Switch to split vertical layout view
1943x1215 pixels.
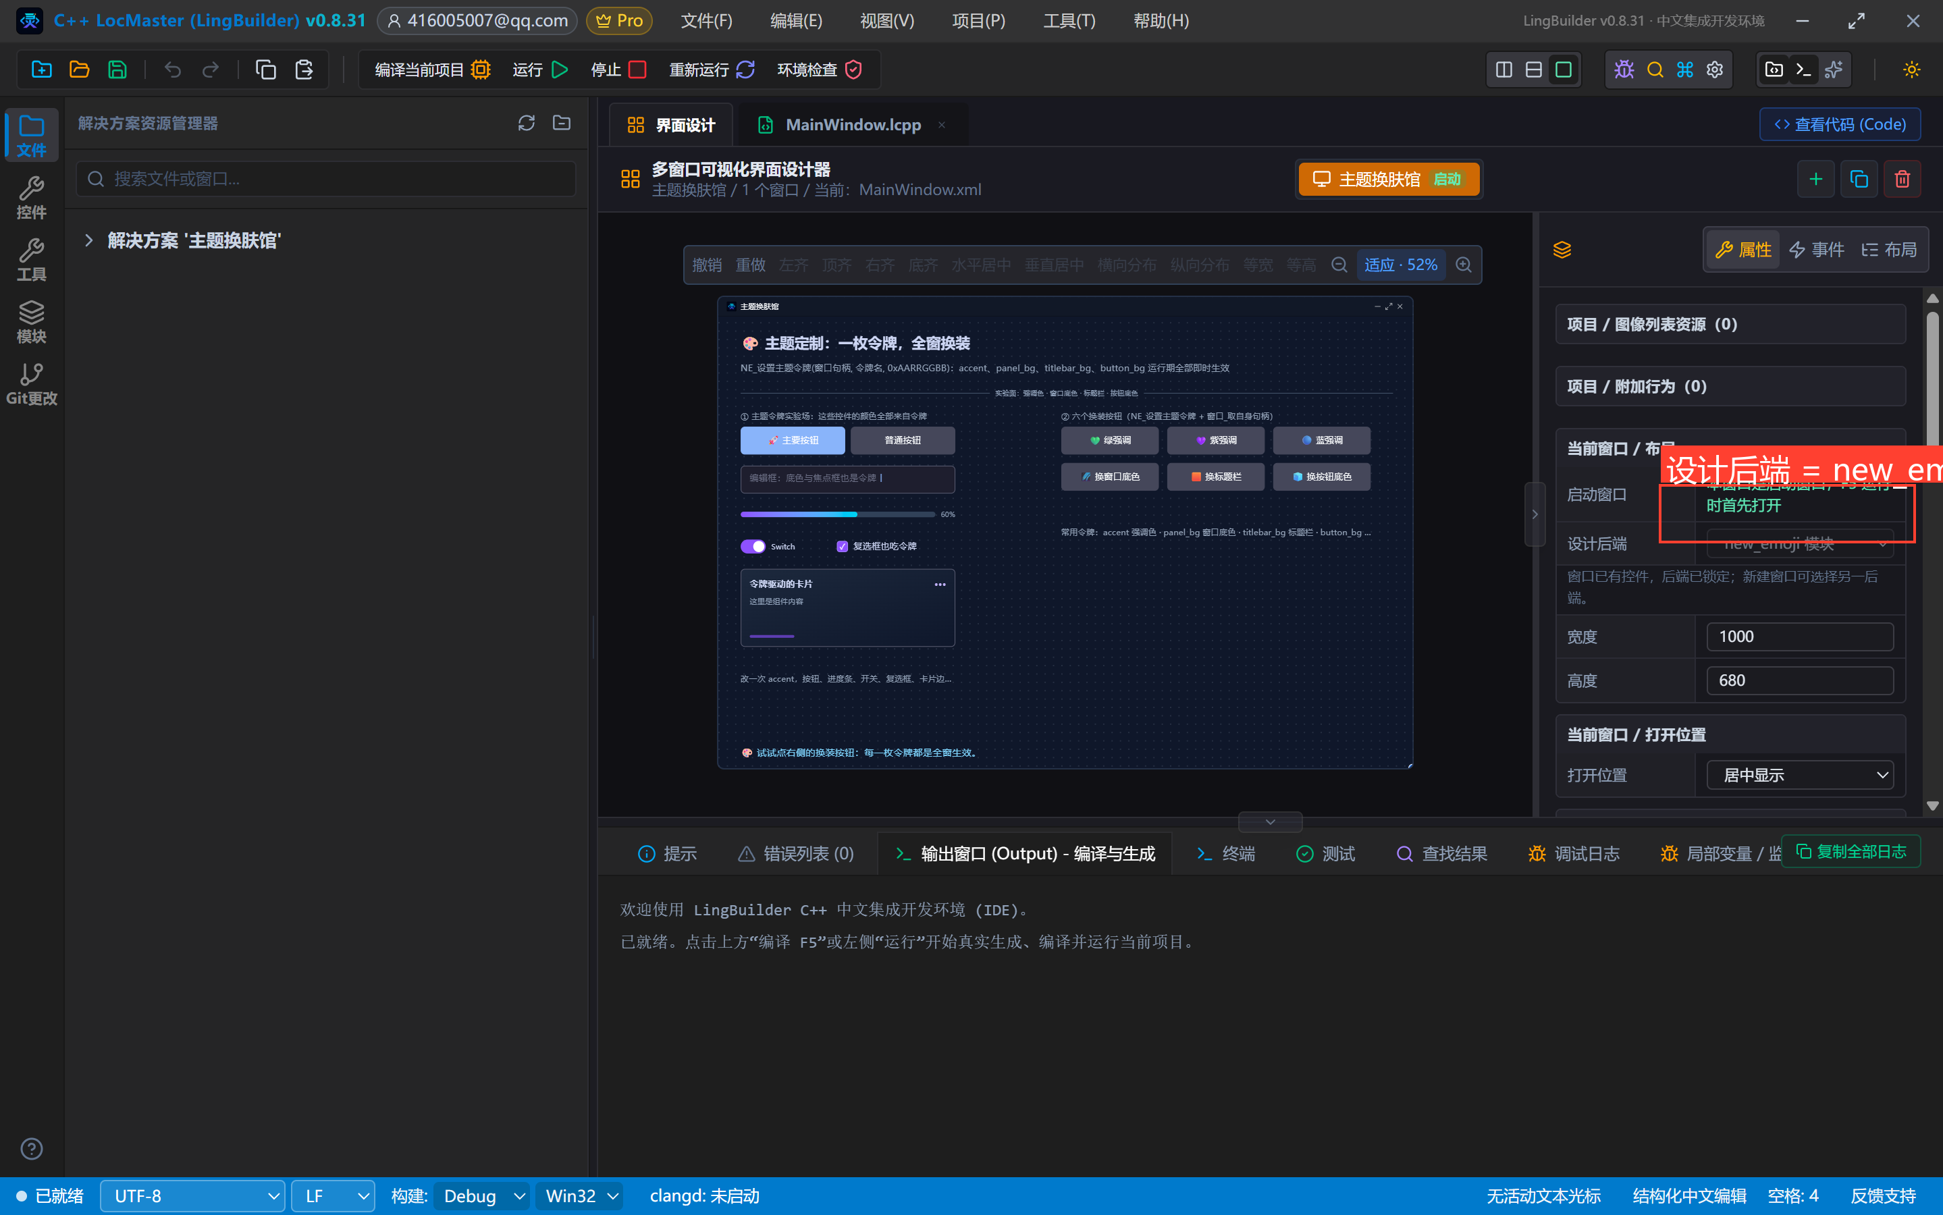tap(1504, 69)
